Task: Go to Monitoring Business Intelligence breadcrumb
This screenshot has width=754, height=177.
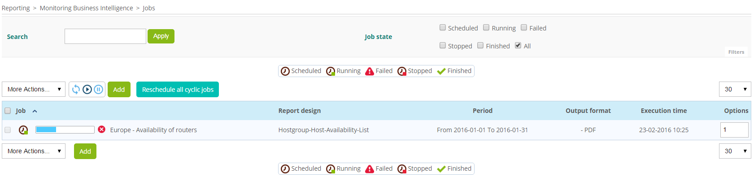Action: 86,8
